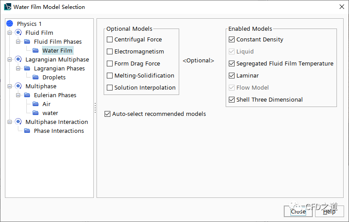Click the Fluid Film model icon
Image resolution: width=349 pixels, height=222 pixels.
(x=18, y=33)
